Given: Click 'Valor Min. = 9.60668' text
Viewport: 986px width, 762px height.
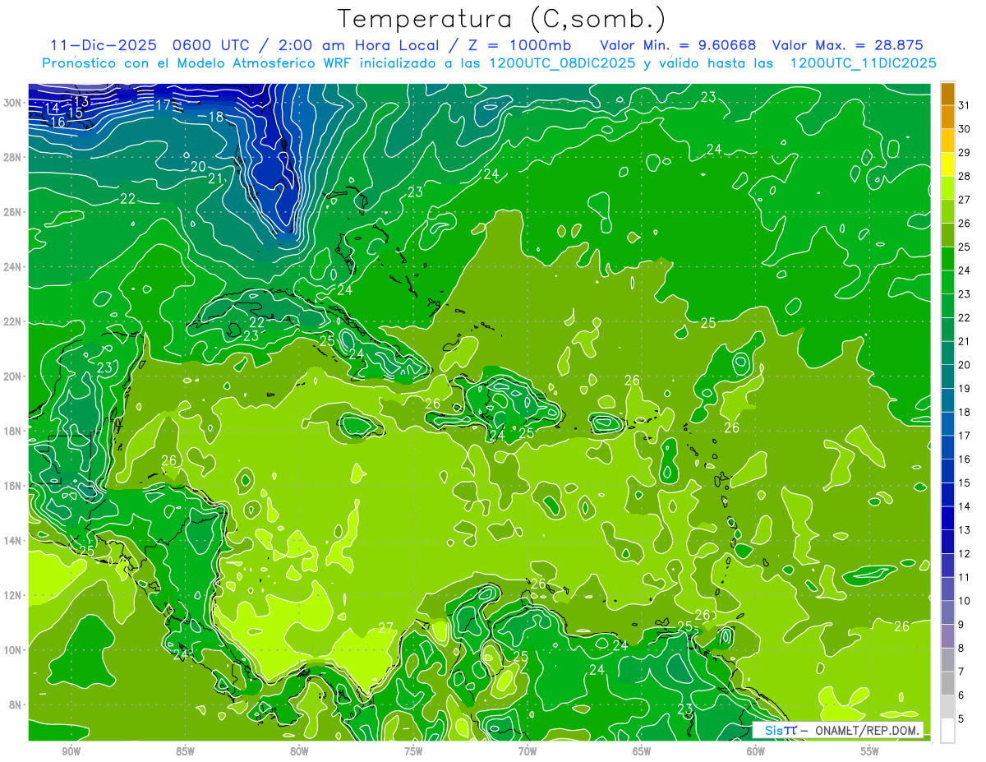Looking at the screenshot, I should tap(679, 45).
